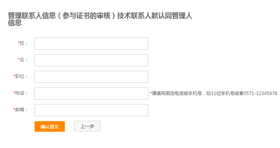
Task: Click into the 电话 phone number field
Action: 91,93
